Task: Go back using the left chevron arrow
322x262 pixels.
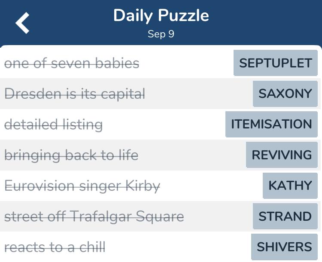Action: click(x=22, y=23)
